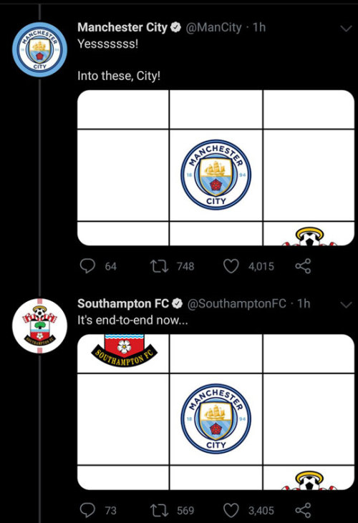Open tweet text "Into these, City!"
This screenshot has height=523, width=358.
(119, 76)
